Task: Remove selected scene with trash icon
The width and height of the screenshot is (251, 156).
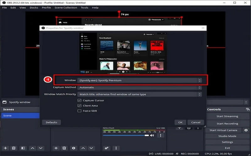Action: [x=14, y=148]
